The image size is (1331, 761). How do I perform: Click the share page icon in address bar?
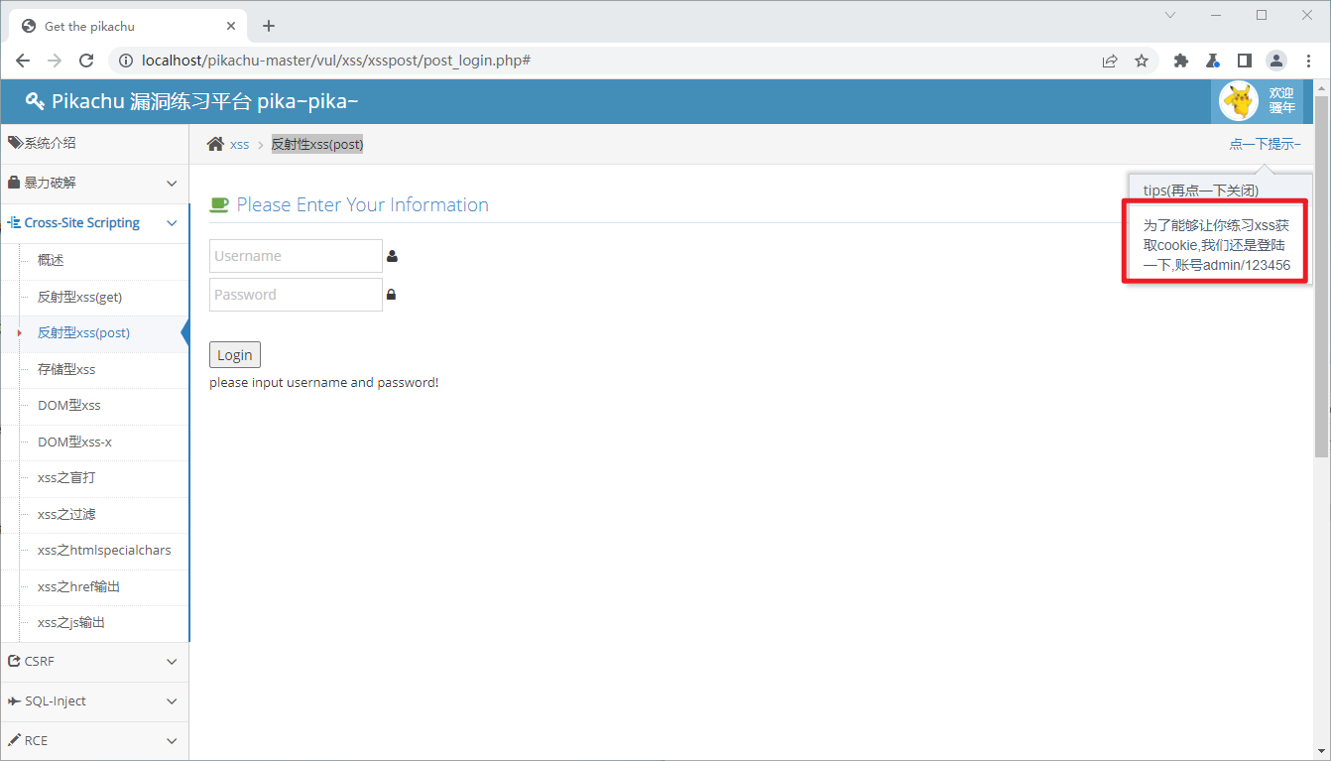1110,61
